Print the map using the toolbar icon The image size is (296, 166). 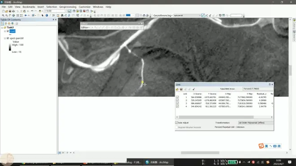(13, 11)
